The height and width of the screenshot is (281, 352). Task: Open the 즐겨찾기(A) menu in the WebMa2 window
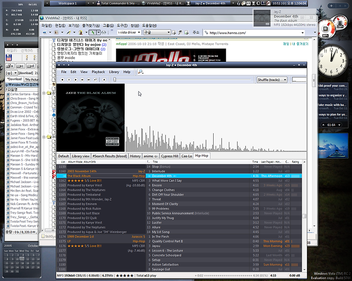click(x=91, y=26)
